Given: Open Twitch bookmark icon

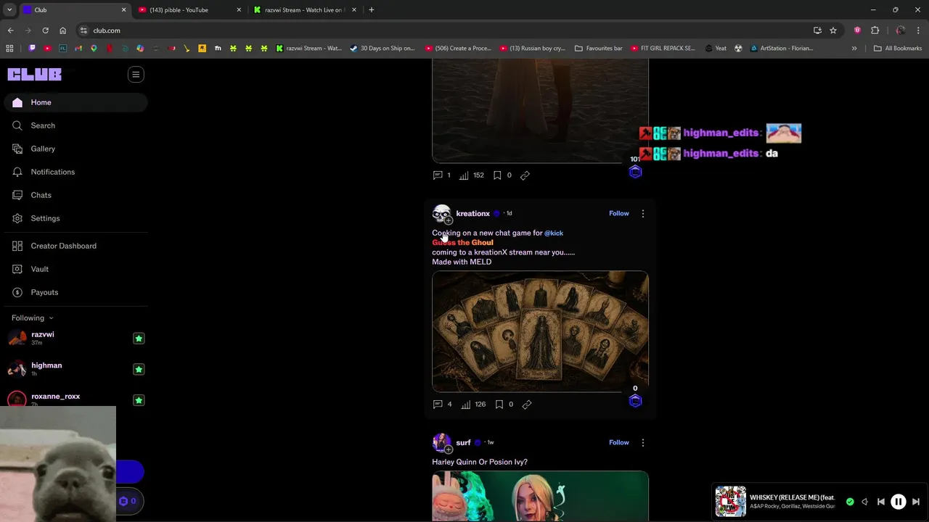Looking at the screenshot, I should (32, 49).
